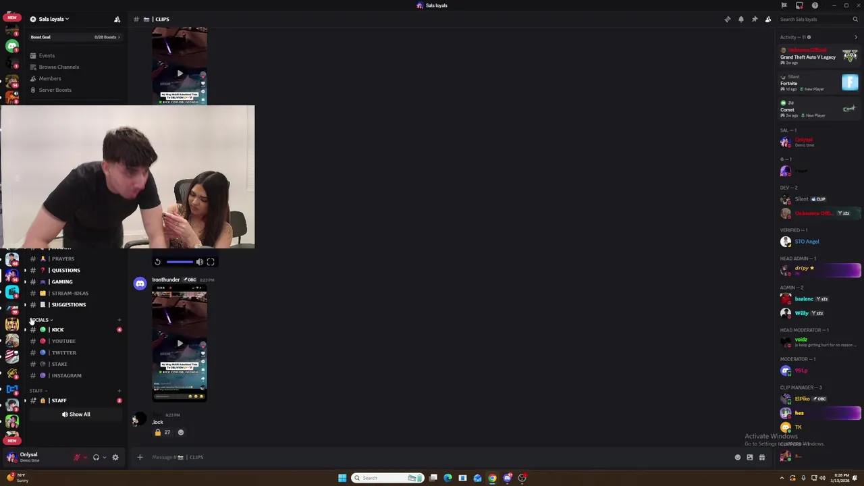
Task: Open the Fortnite activity card
Action: tap(819, 83)
